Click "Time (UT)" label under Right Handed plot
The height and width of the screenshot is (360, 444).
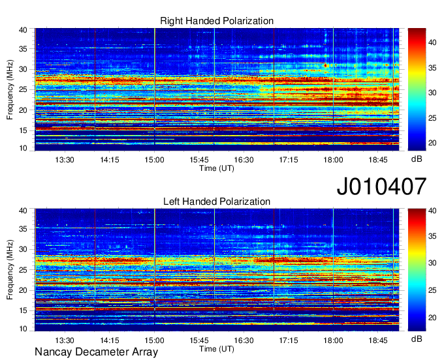(x=217, y=168)
